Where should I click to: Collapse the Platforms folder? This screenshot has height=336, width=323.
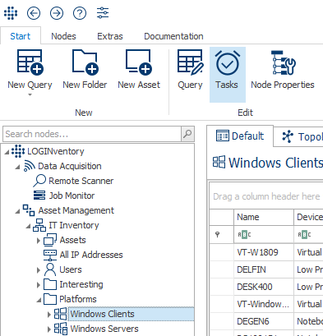coord(39,300)
